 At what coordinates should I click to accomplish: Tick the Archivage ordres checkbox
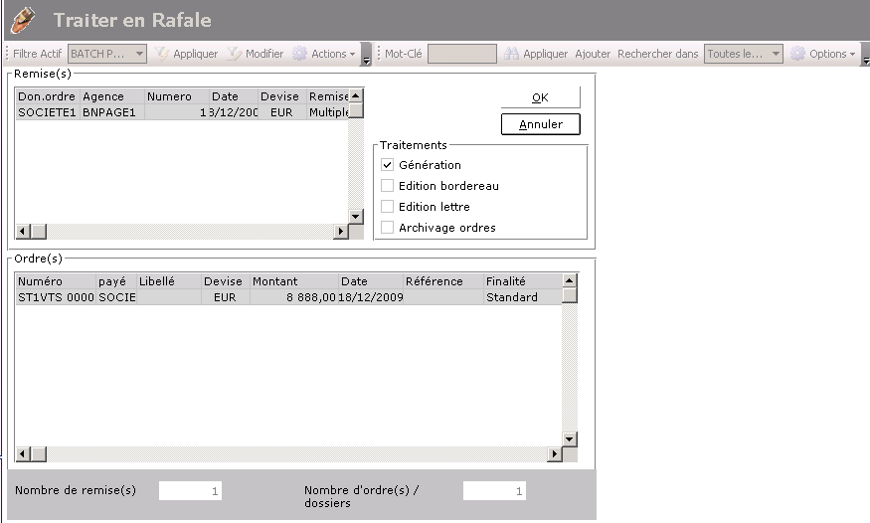tap(388, 228)
